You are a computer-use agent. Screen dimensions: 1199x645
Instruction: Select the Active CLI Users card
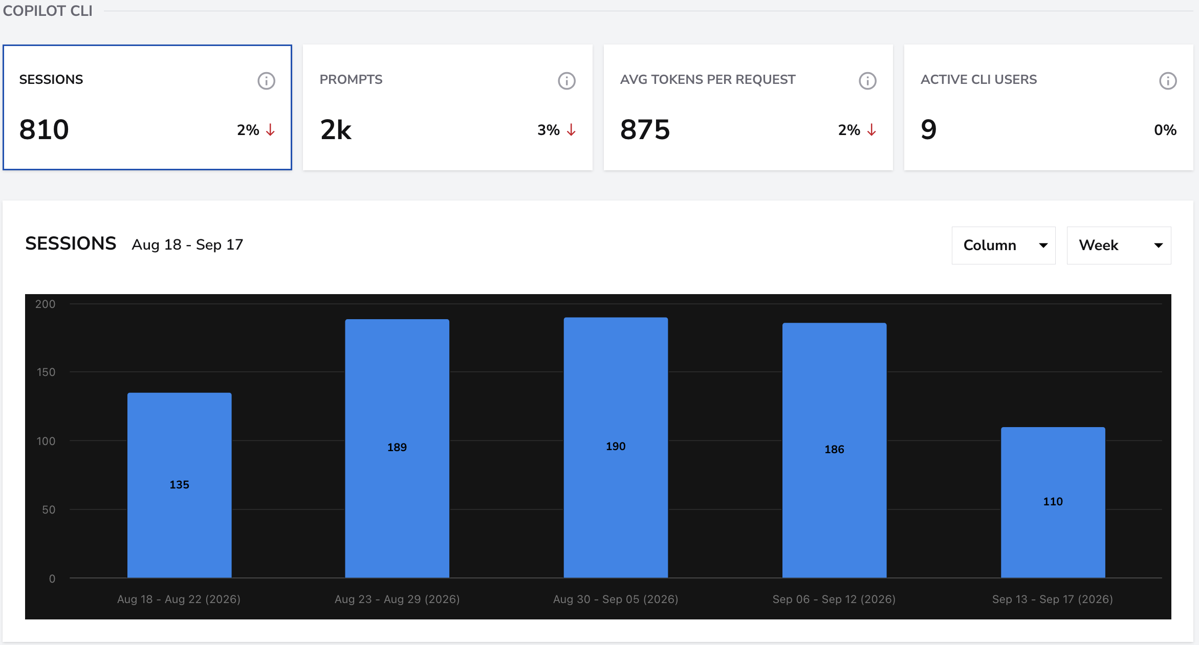pos(1049,107)
